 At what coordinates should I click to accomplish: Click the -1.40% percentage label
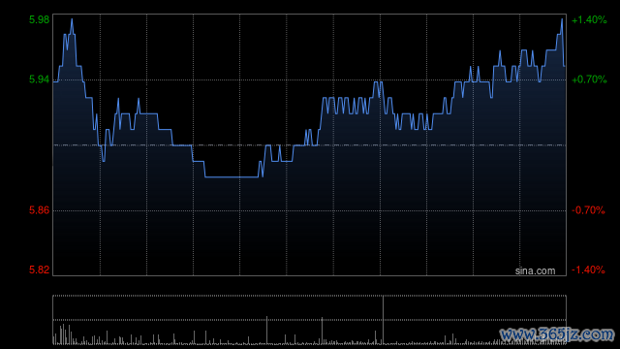pyautogui.click(x=588, y=270)
